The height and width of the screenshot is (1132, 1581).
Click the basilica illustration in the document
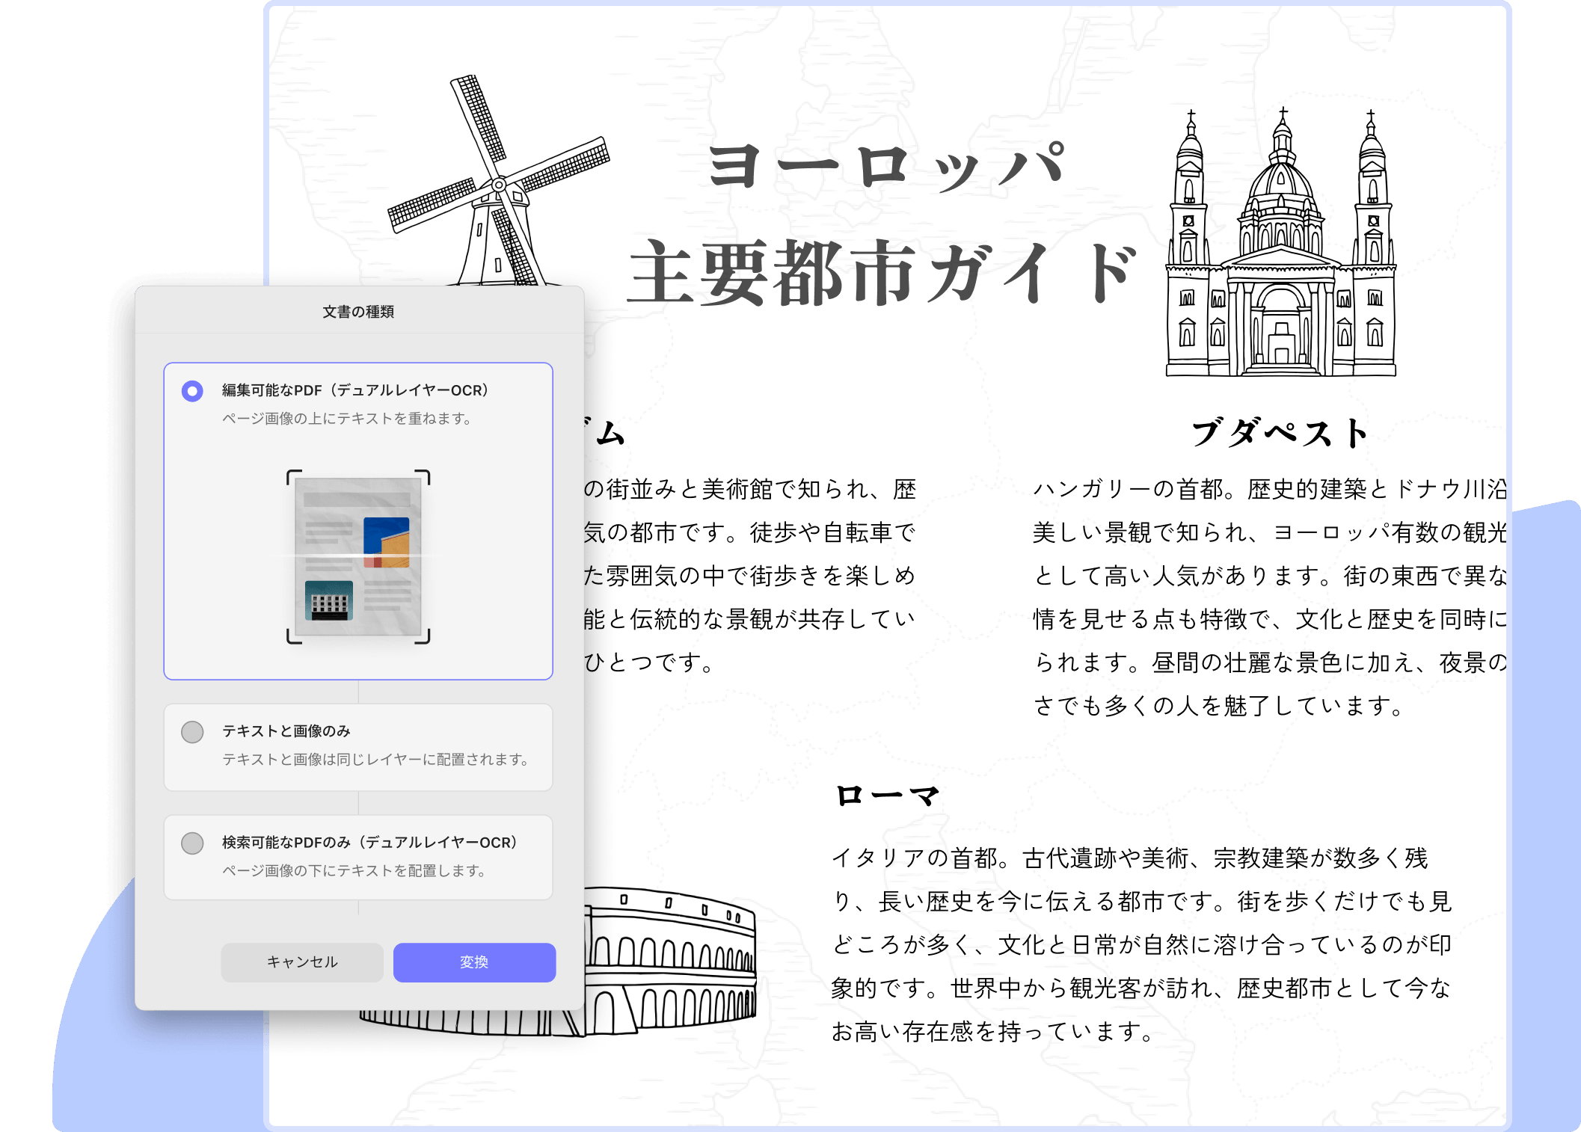point(1281,242)
